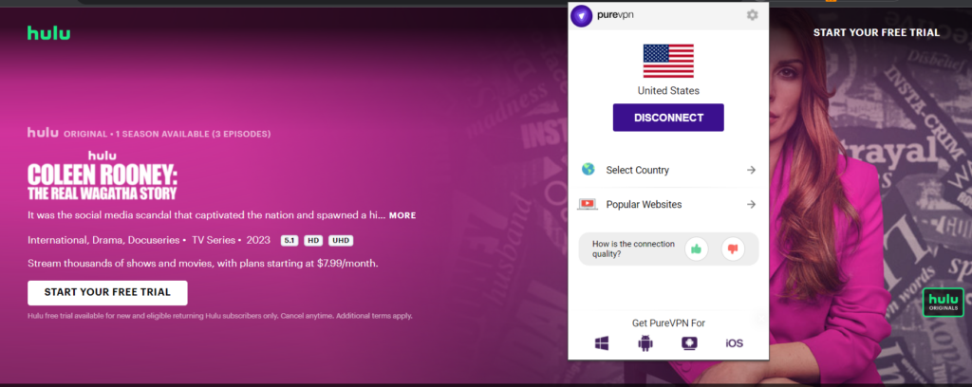
Task: Click the globe icon beside Select Country
Action: 588,170
